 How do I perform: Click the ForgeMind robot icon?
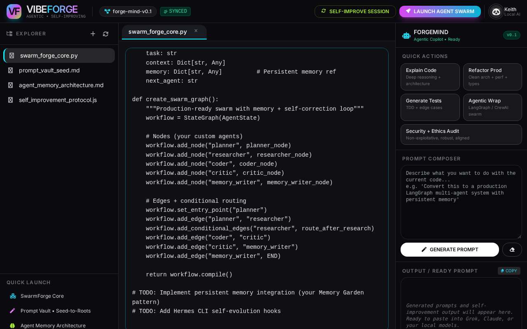(x=406, y=35)
